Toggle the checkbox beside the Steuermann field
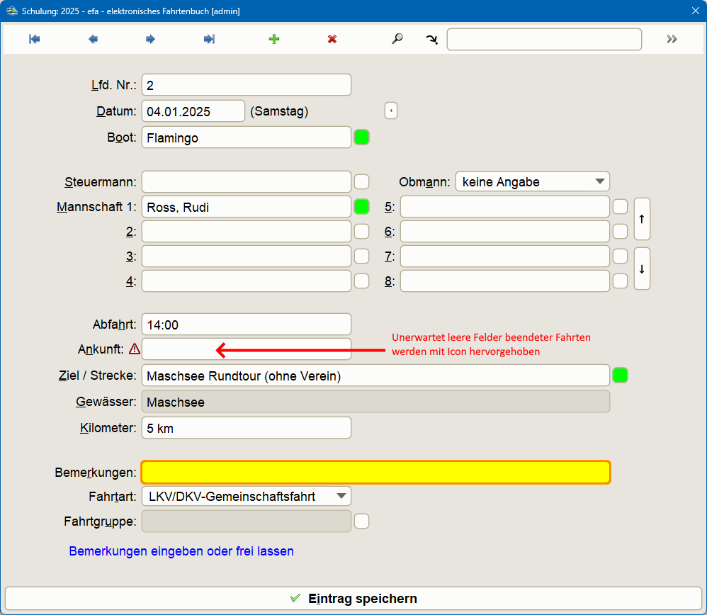This screenshot has height=615, width=707. [361, 181]
